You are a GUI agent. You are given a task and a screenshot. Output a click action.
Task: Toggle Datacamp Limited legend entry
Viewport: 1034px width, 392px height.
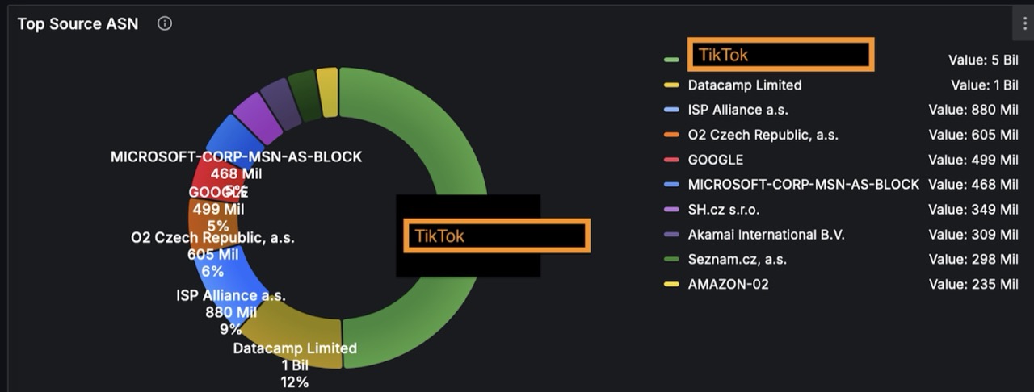coord(744,85)
